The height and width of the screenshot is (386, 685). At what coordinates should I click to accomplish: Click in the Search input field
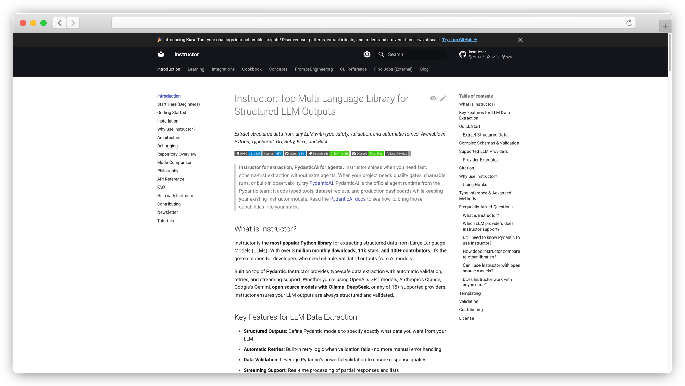coord(414,54)
